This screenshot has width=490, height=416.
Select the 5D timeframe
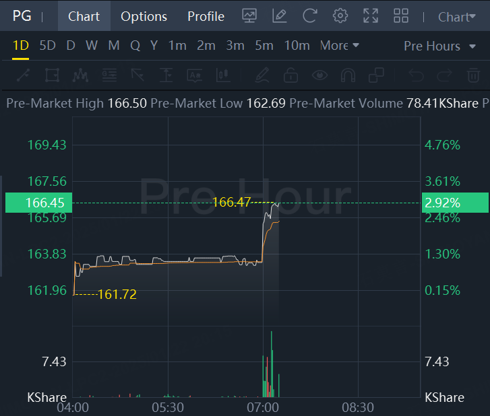(x=47, y=46)
